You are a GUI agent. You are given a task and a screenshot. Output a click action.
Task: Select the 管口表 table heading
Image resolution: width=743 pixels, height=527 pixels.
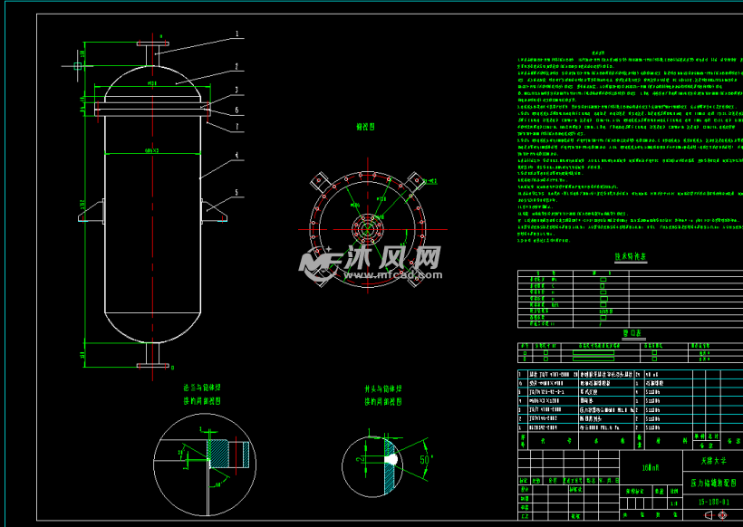point(633,333)
